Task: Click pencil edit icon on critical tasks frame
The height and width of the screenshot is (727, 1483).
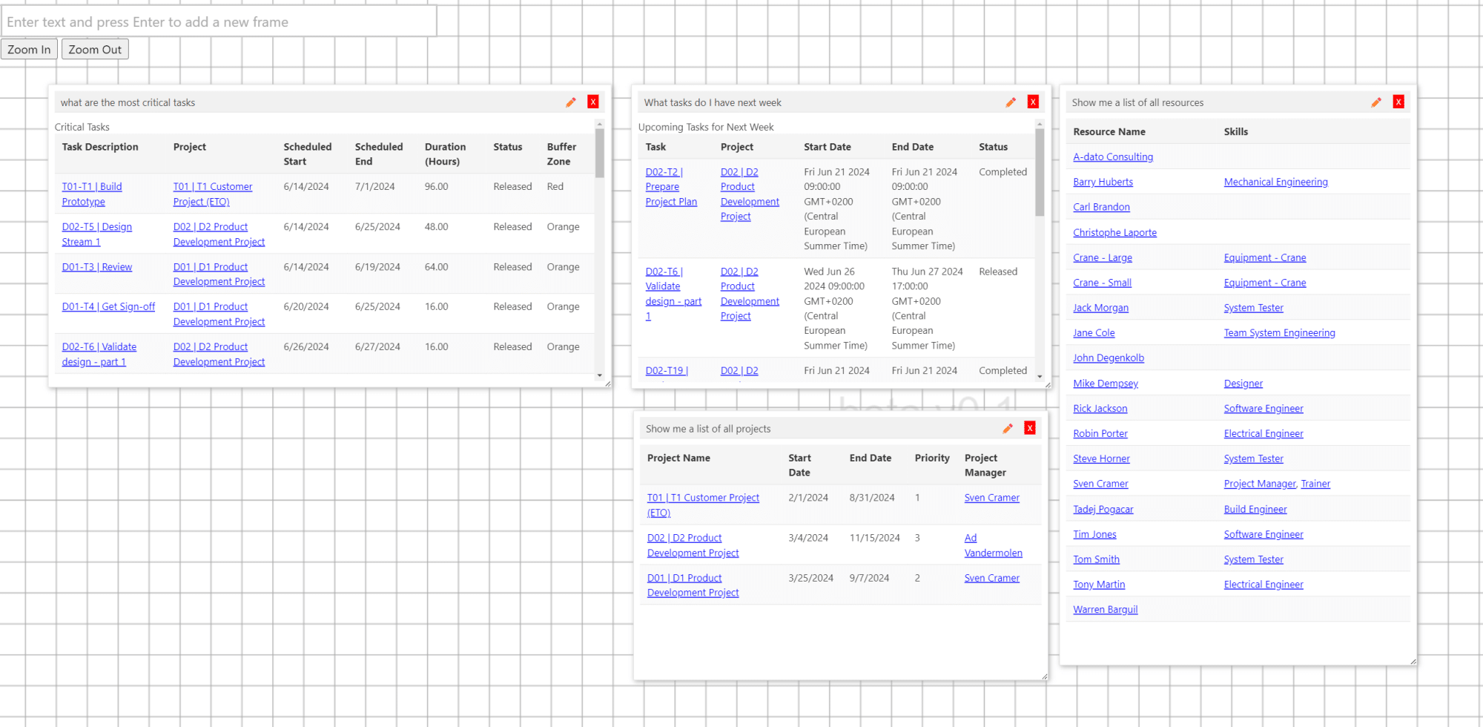Action: click(570, 102)
